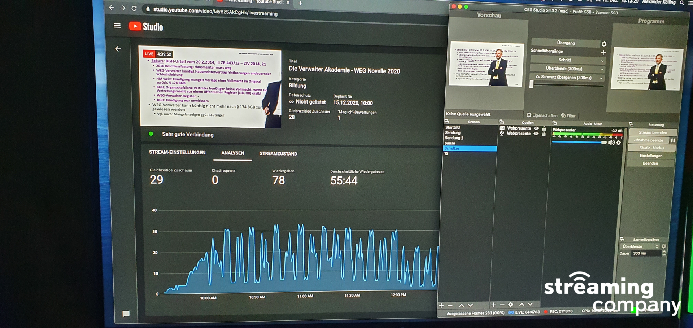
Task: Click the Wiedergaben value 78
Action: [278, 180]
